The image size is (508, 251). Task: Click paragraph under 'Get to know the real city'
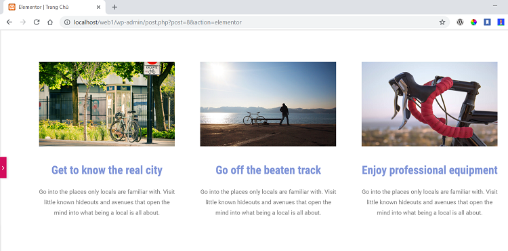point(107,202)
